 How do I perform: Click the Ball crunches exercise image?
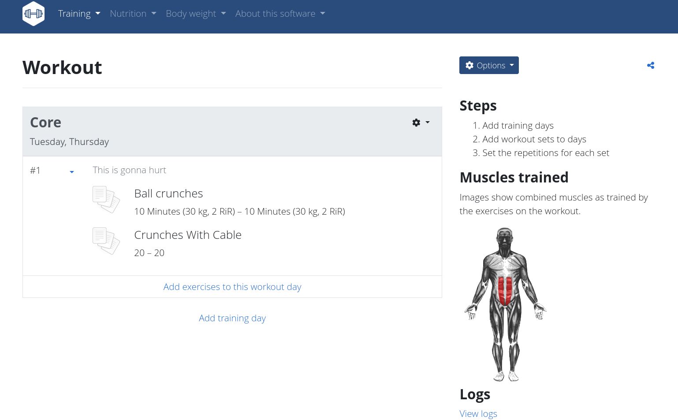[x=106, y=200]
